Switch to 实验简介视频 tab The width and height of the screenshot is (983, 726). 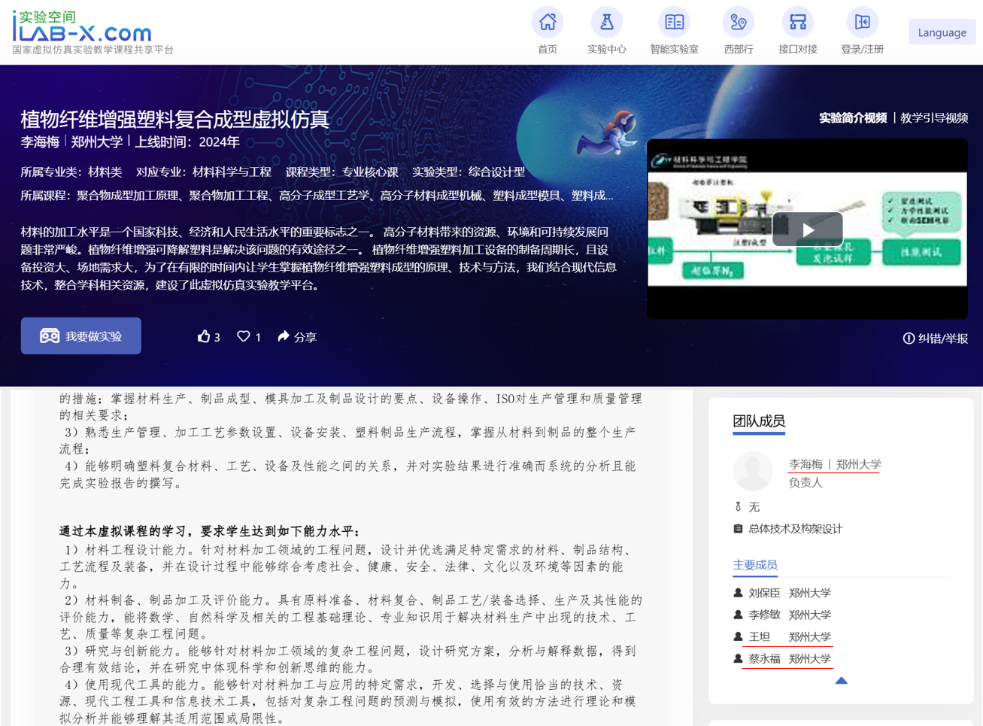pyautogui.click(x=852, y=118)
